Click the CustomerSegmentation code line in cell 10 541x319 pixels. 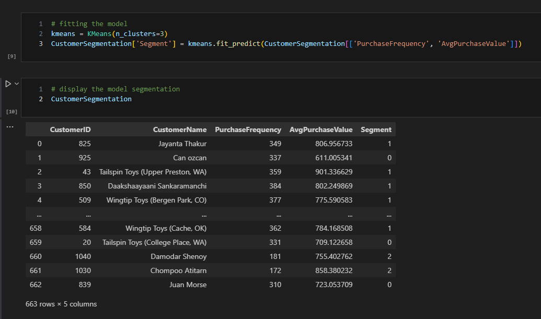91,99
